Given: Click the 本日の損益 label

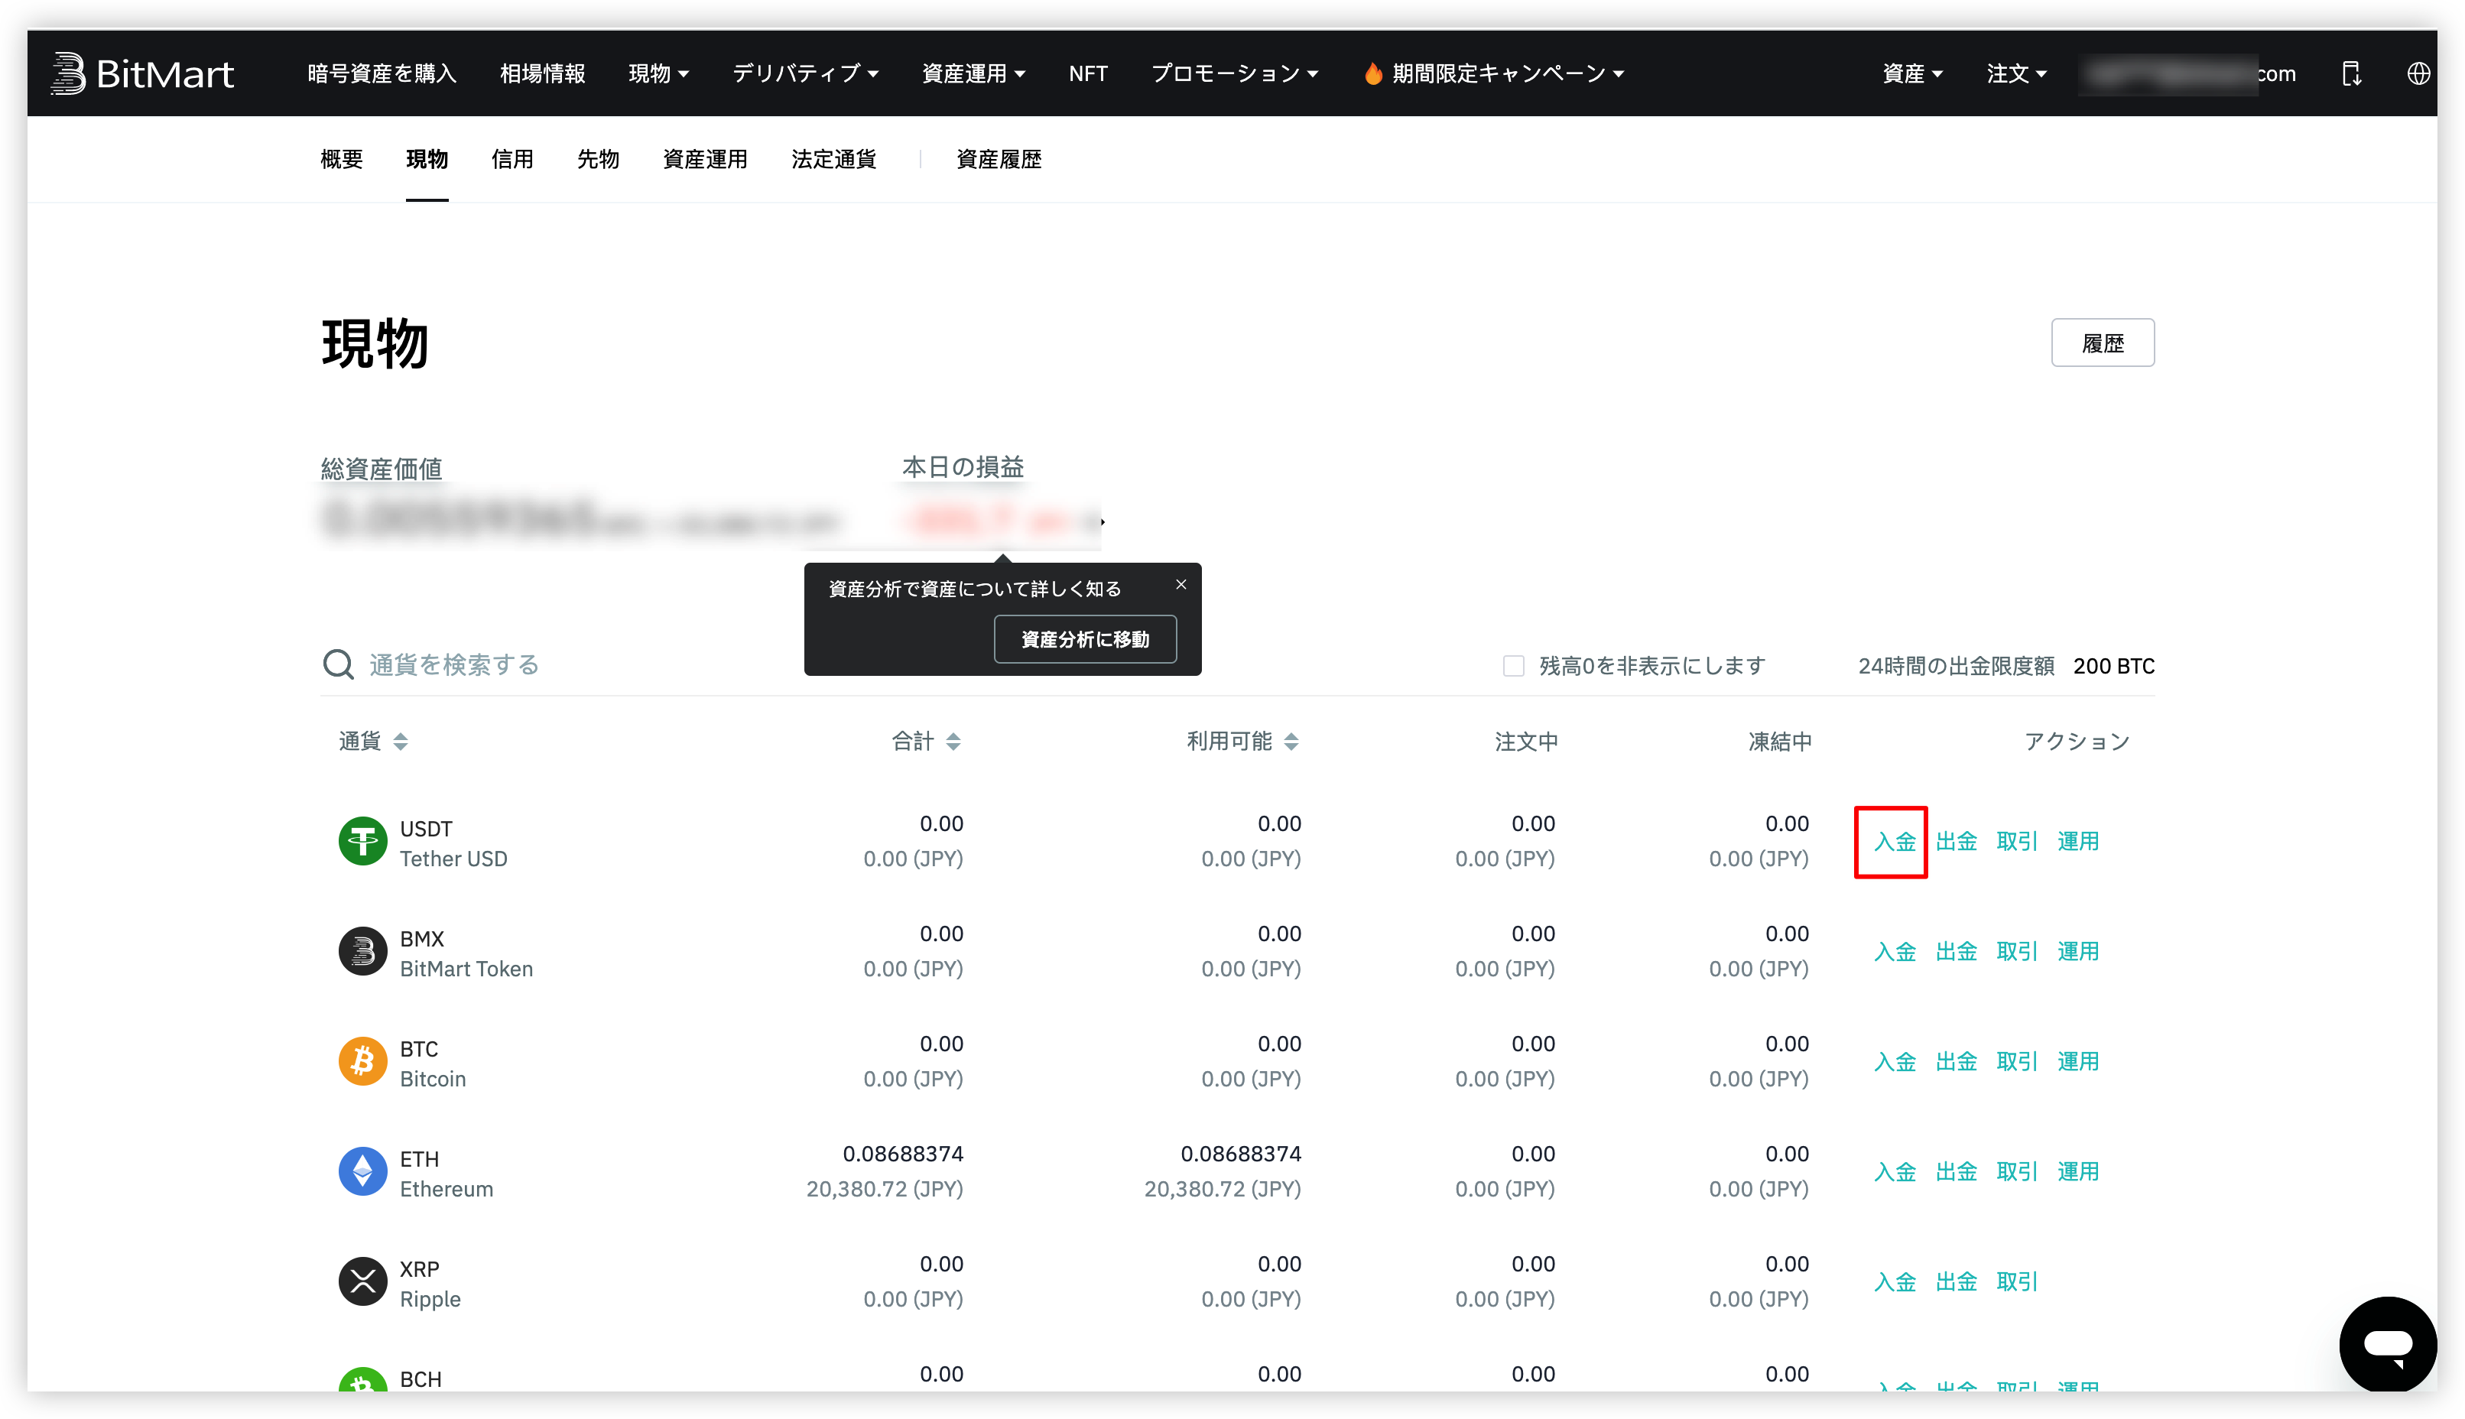Looking at the screenshot, I should point(963,467).
